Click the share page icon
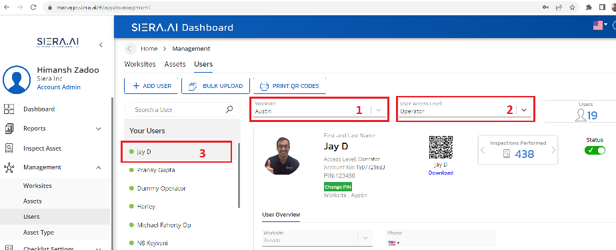This screenshot has height=250, width=616. 559,7
